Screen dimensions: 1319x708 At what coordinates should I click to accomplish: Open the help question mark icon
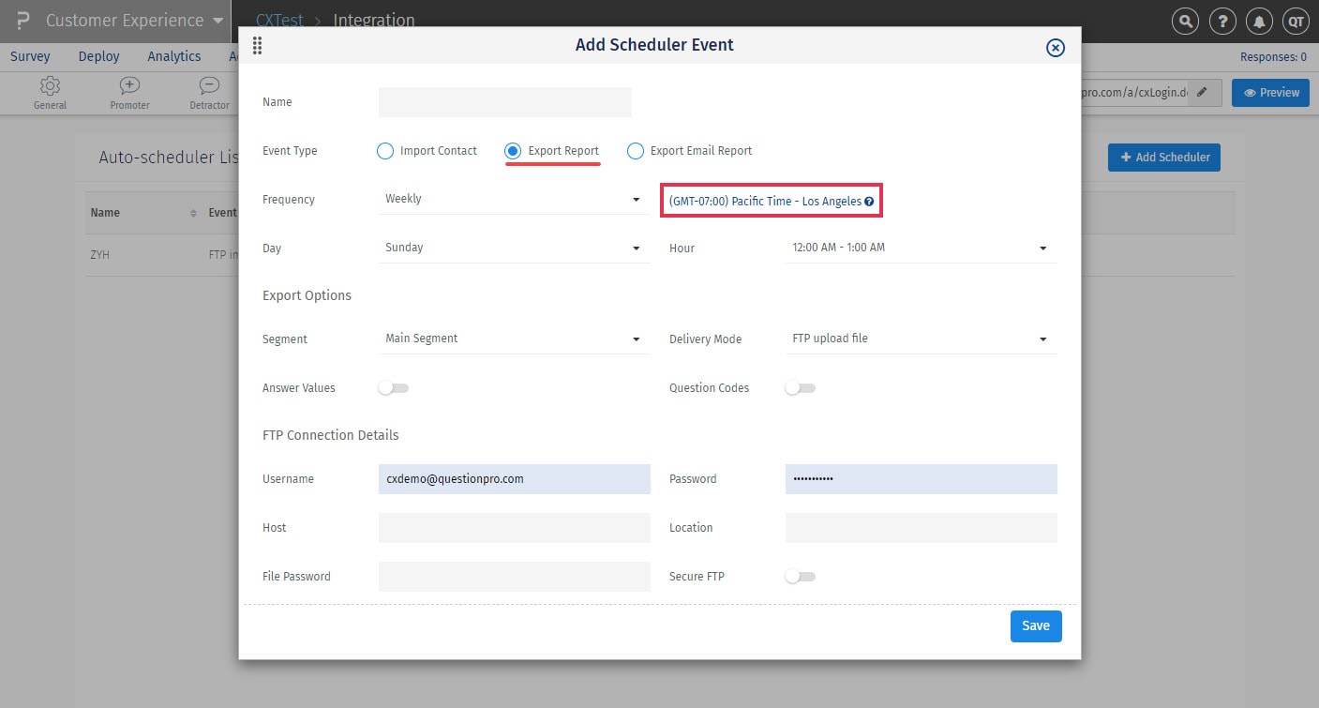pos(1222,21)
